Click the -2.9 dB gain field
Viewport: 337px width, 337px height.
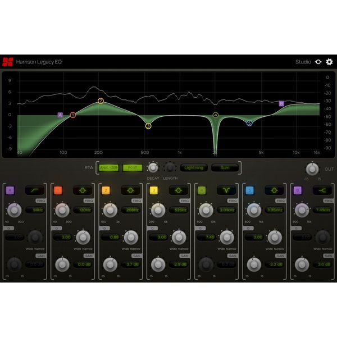tap(179, 265)
